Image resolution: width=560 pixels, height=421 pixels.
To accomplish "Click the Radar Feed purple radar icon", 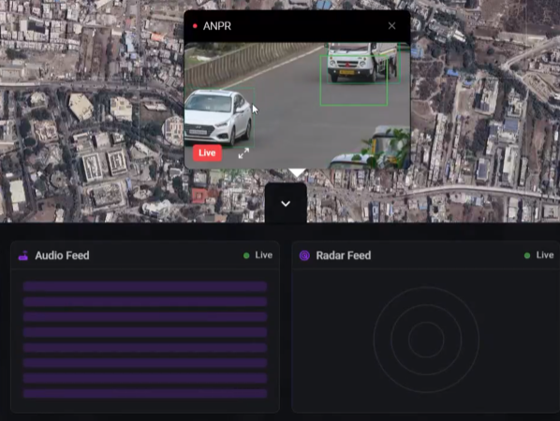I will click(x=304, y=255).
